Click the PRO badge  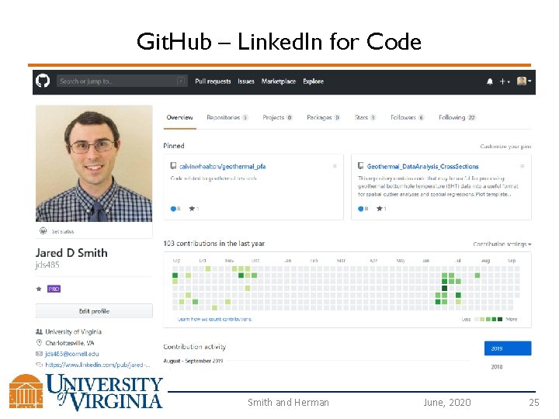(54, 289)
